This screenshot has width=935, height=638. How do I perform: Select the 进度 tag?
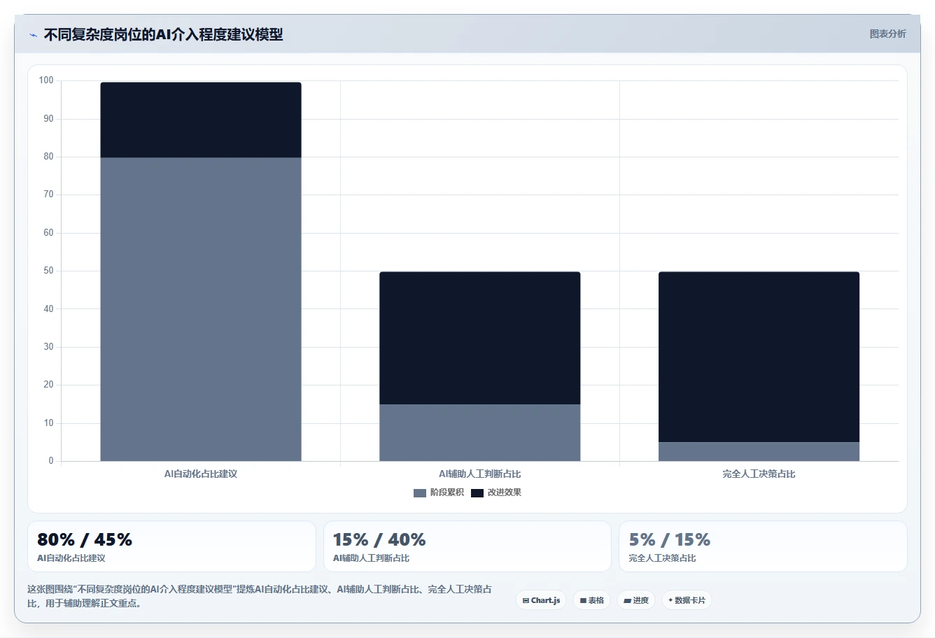[x=636, y=600]
